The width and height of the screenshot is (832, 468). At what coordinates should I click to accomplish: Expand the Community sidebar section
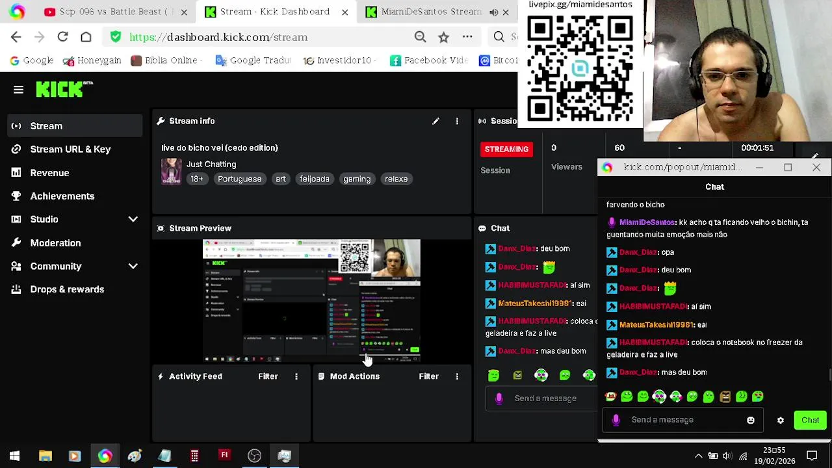[133, 266]
